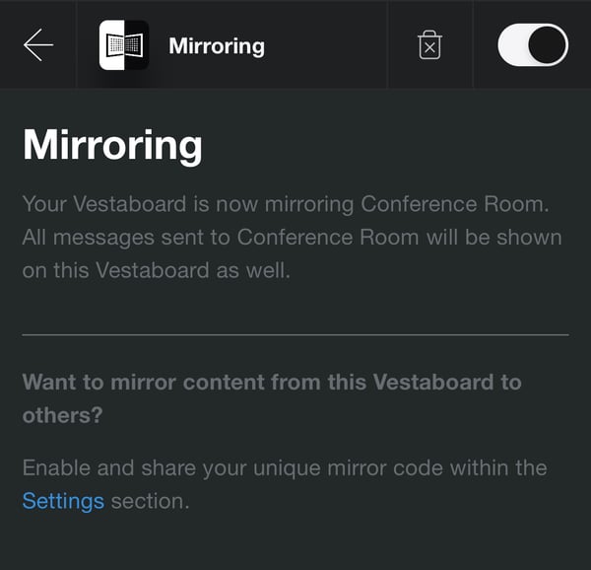Viewport: 591px width, 570px height.
Task: Go back using the left arrow
Action: pos(38,45)
